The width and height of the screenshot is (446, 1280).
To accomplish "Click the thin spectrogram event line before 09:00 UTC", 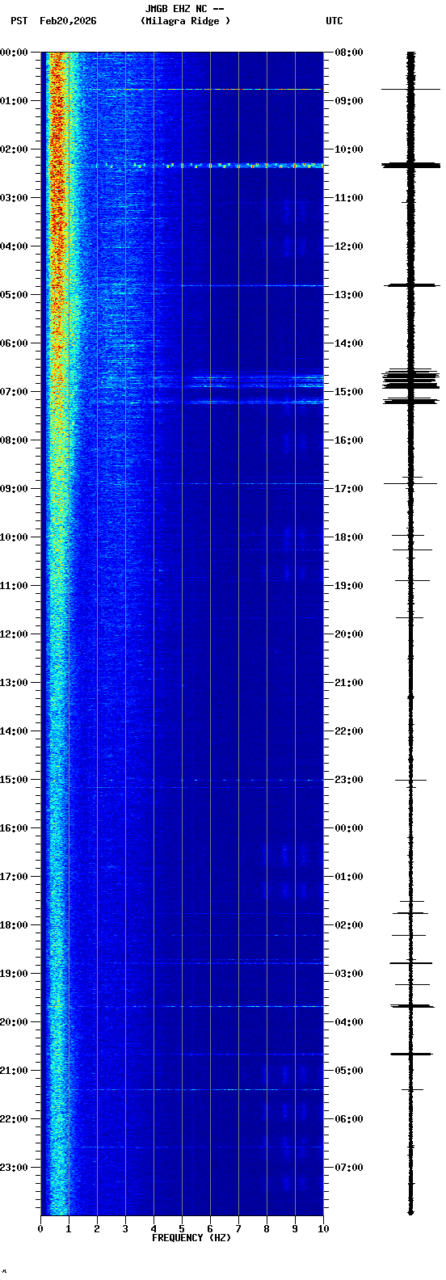I will pyautogui.click(x=207, y=89).
